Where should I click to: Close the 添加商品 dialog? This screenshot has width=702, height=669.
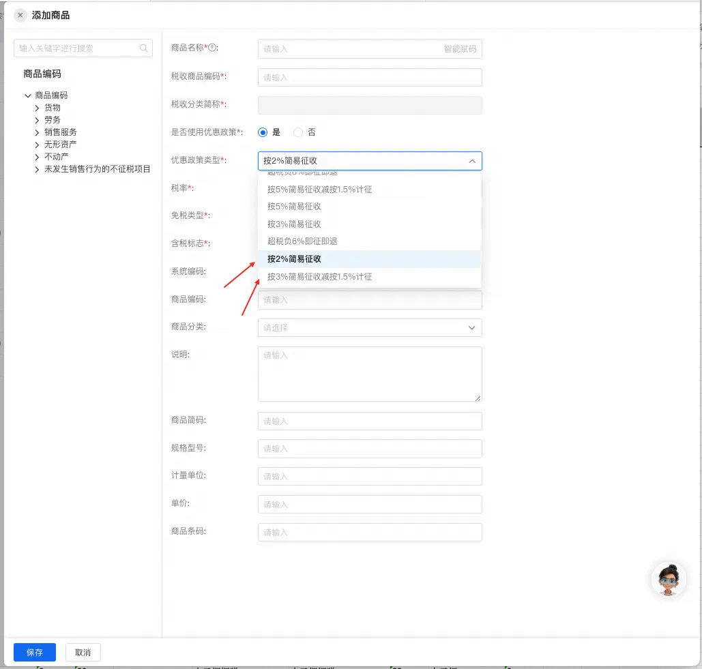pos(20,15)
